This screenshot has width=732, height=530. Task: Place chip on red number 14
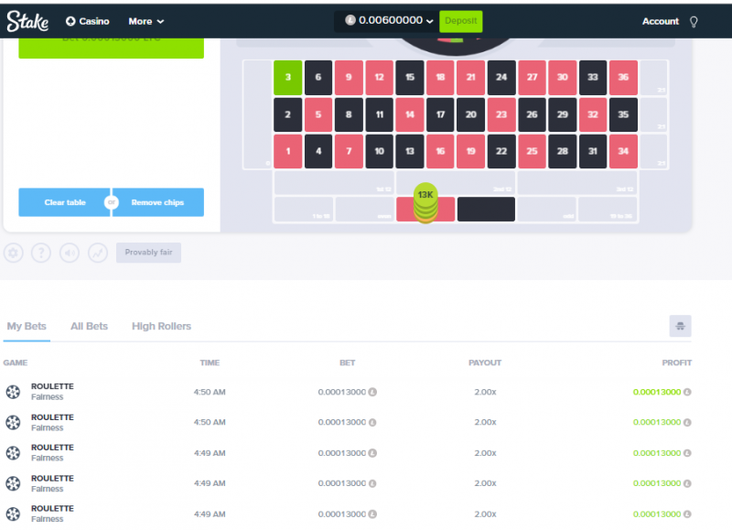point(410,114)
